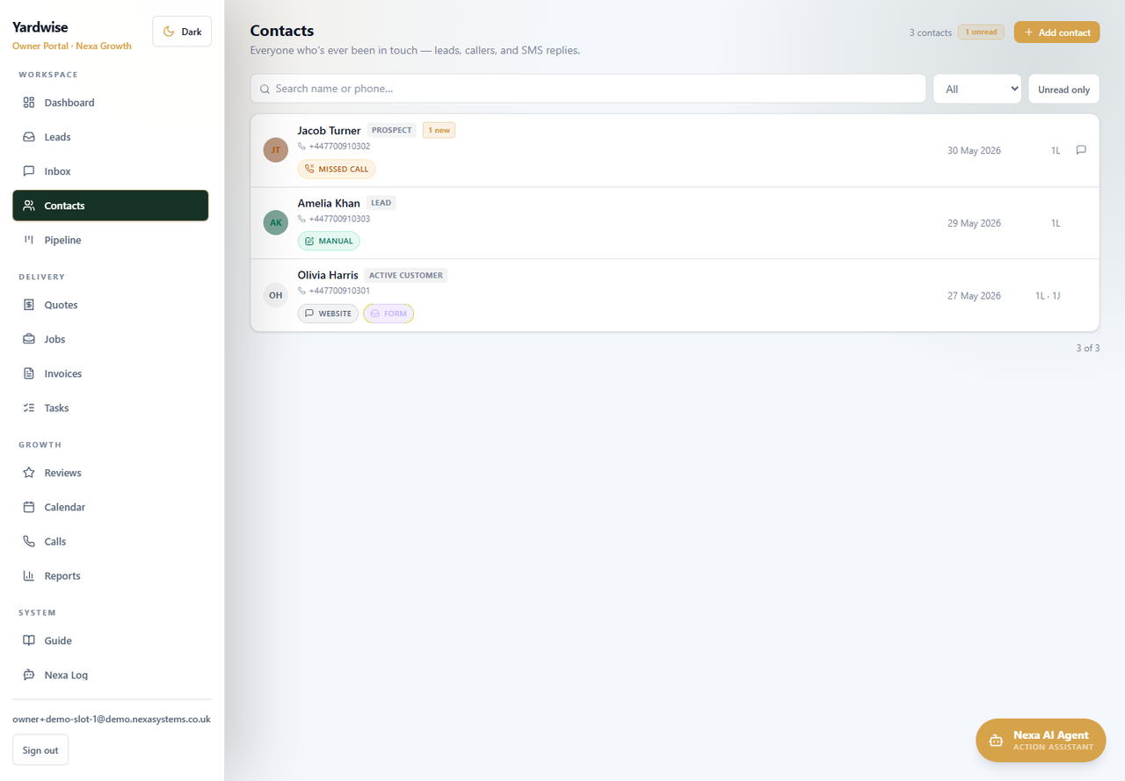
Task: Open the Inbox section
Action: click(x=111, y=171)
